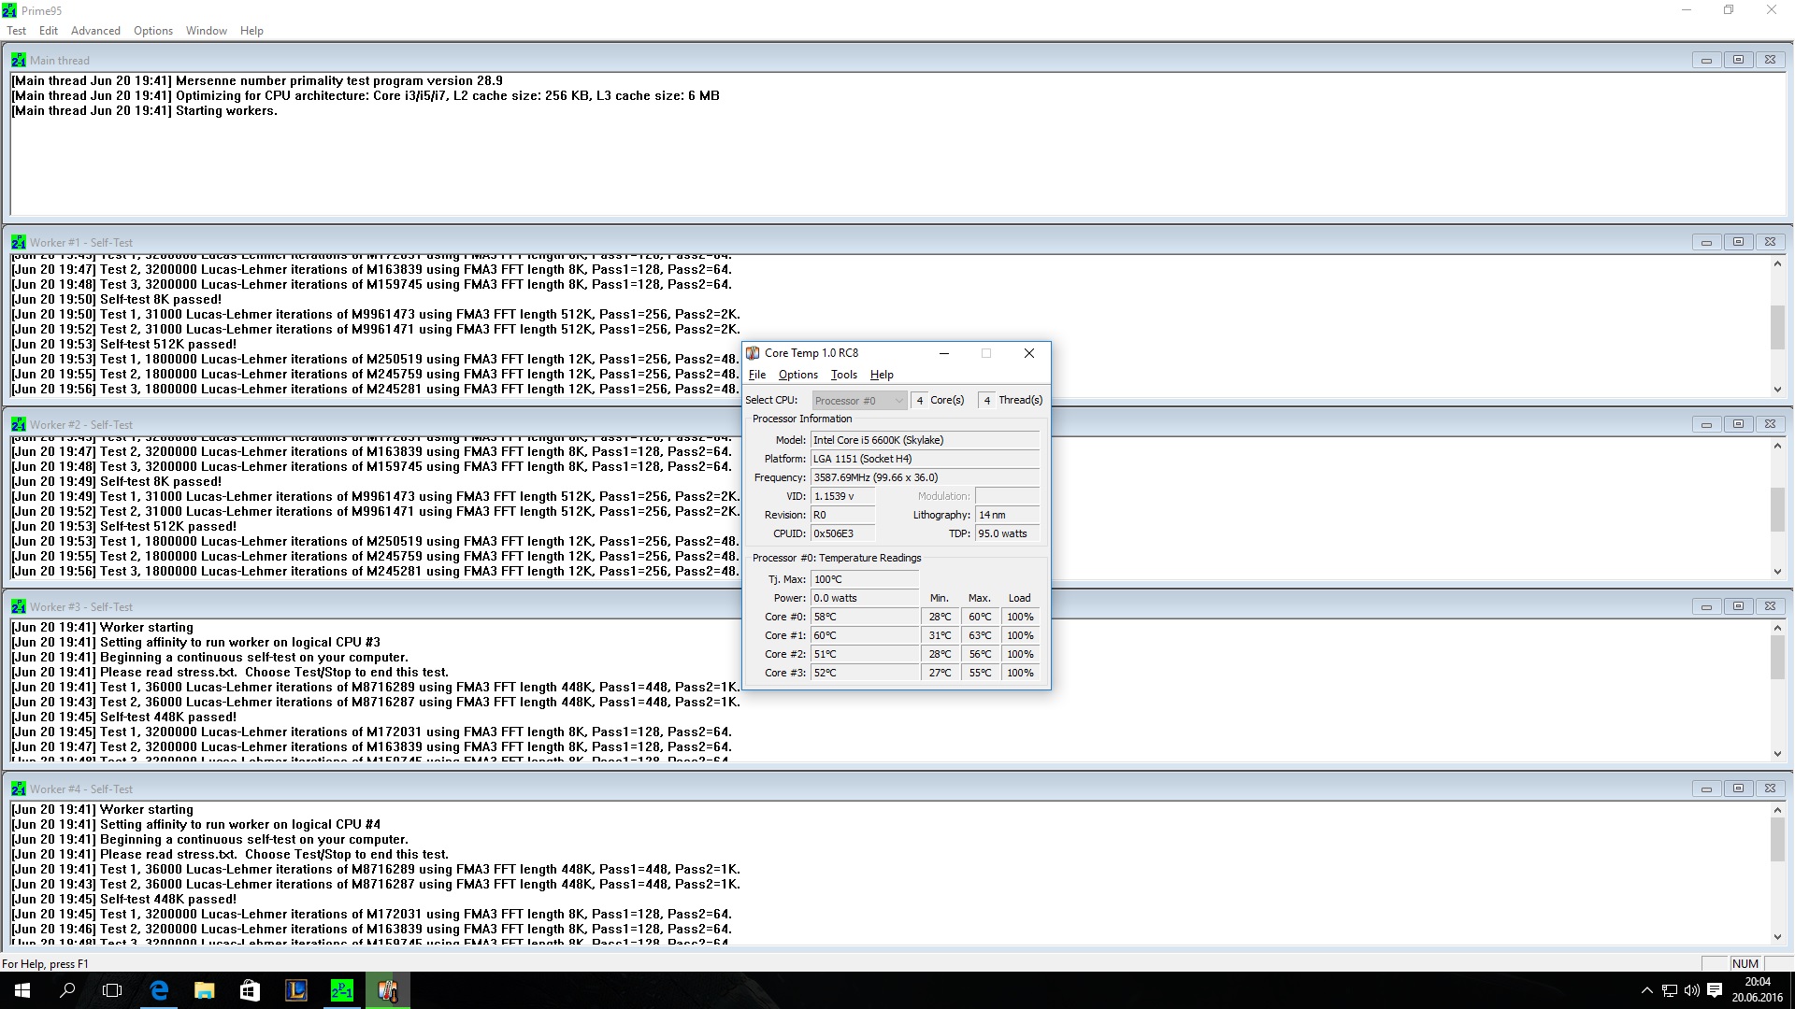This screenshot has width=1795, height=1009.
Task: Minimize the Worker #1 child window
Action: click(x=1706, y=242)
